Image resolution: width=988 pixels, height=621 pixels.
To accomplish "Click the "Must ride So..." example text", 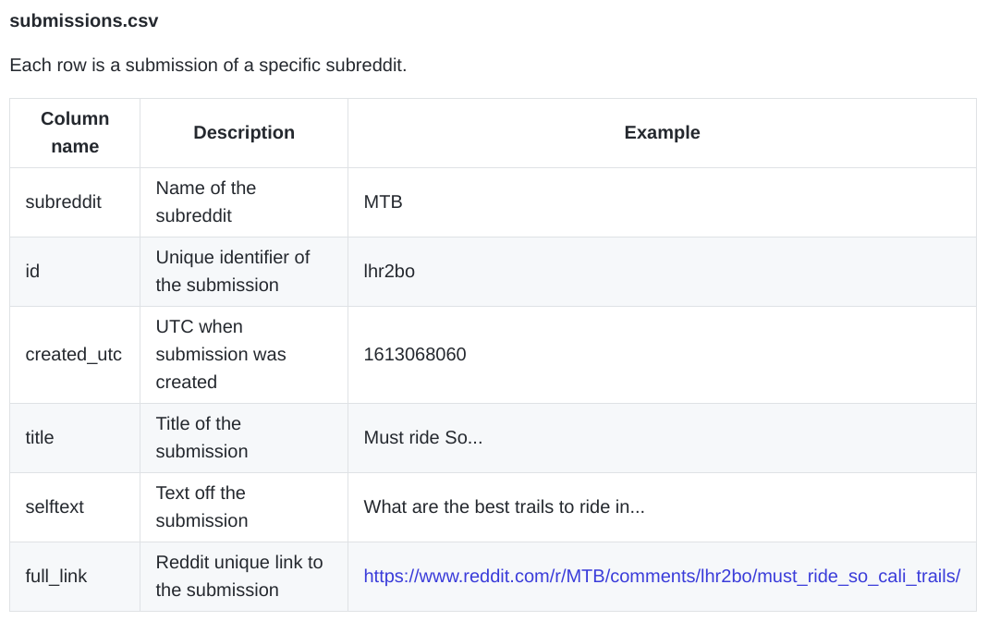I will coord(422,437).
